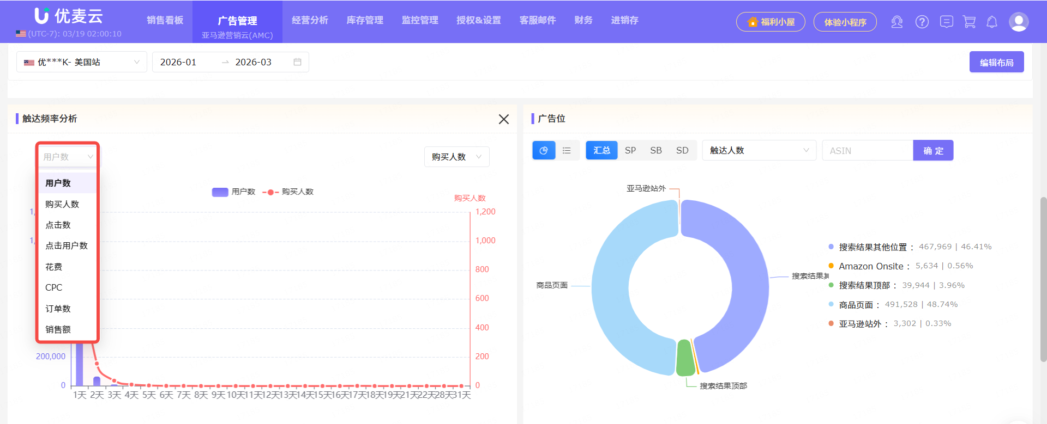The height and width of the screenshot is (424, 1047).
Task: Select 花费 option
Action: pyautogui.click(x=68, y=267)
